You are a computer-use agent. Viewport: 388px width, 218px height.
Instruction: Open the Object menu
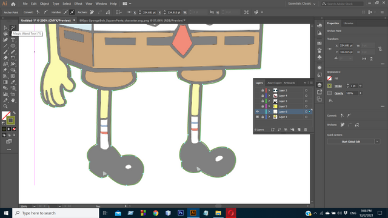[44, 4]
